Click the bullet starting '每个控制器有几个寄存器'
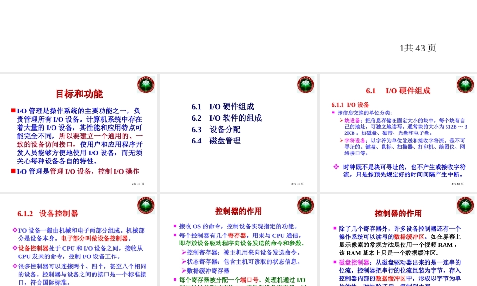 (x=242, y=239)
